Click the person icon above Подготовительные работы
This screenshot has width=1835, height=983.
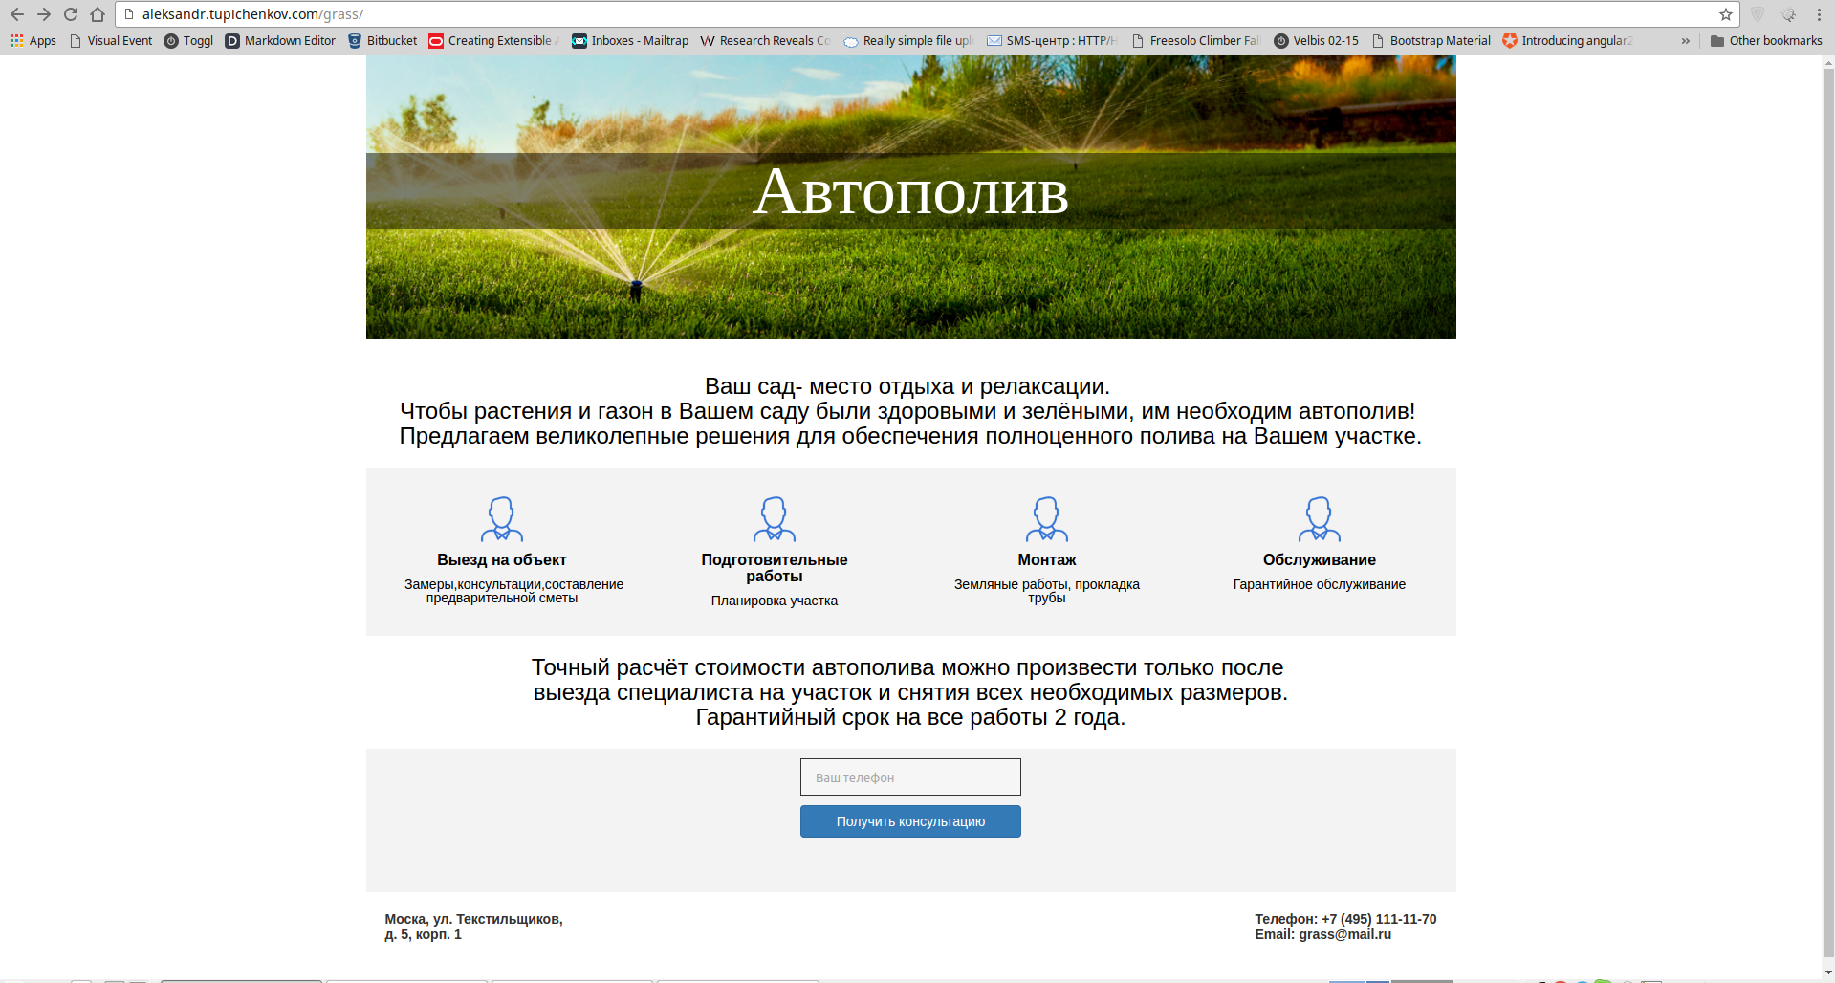click(775, 519)
